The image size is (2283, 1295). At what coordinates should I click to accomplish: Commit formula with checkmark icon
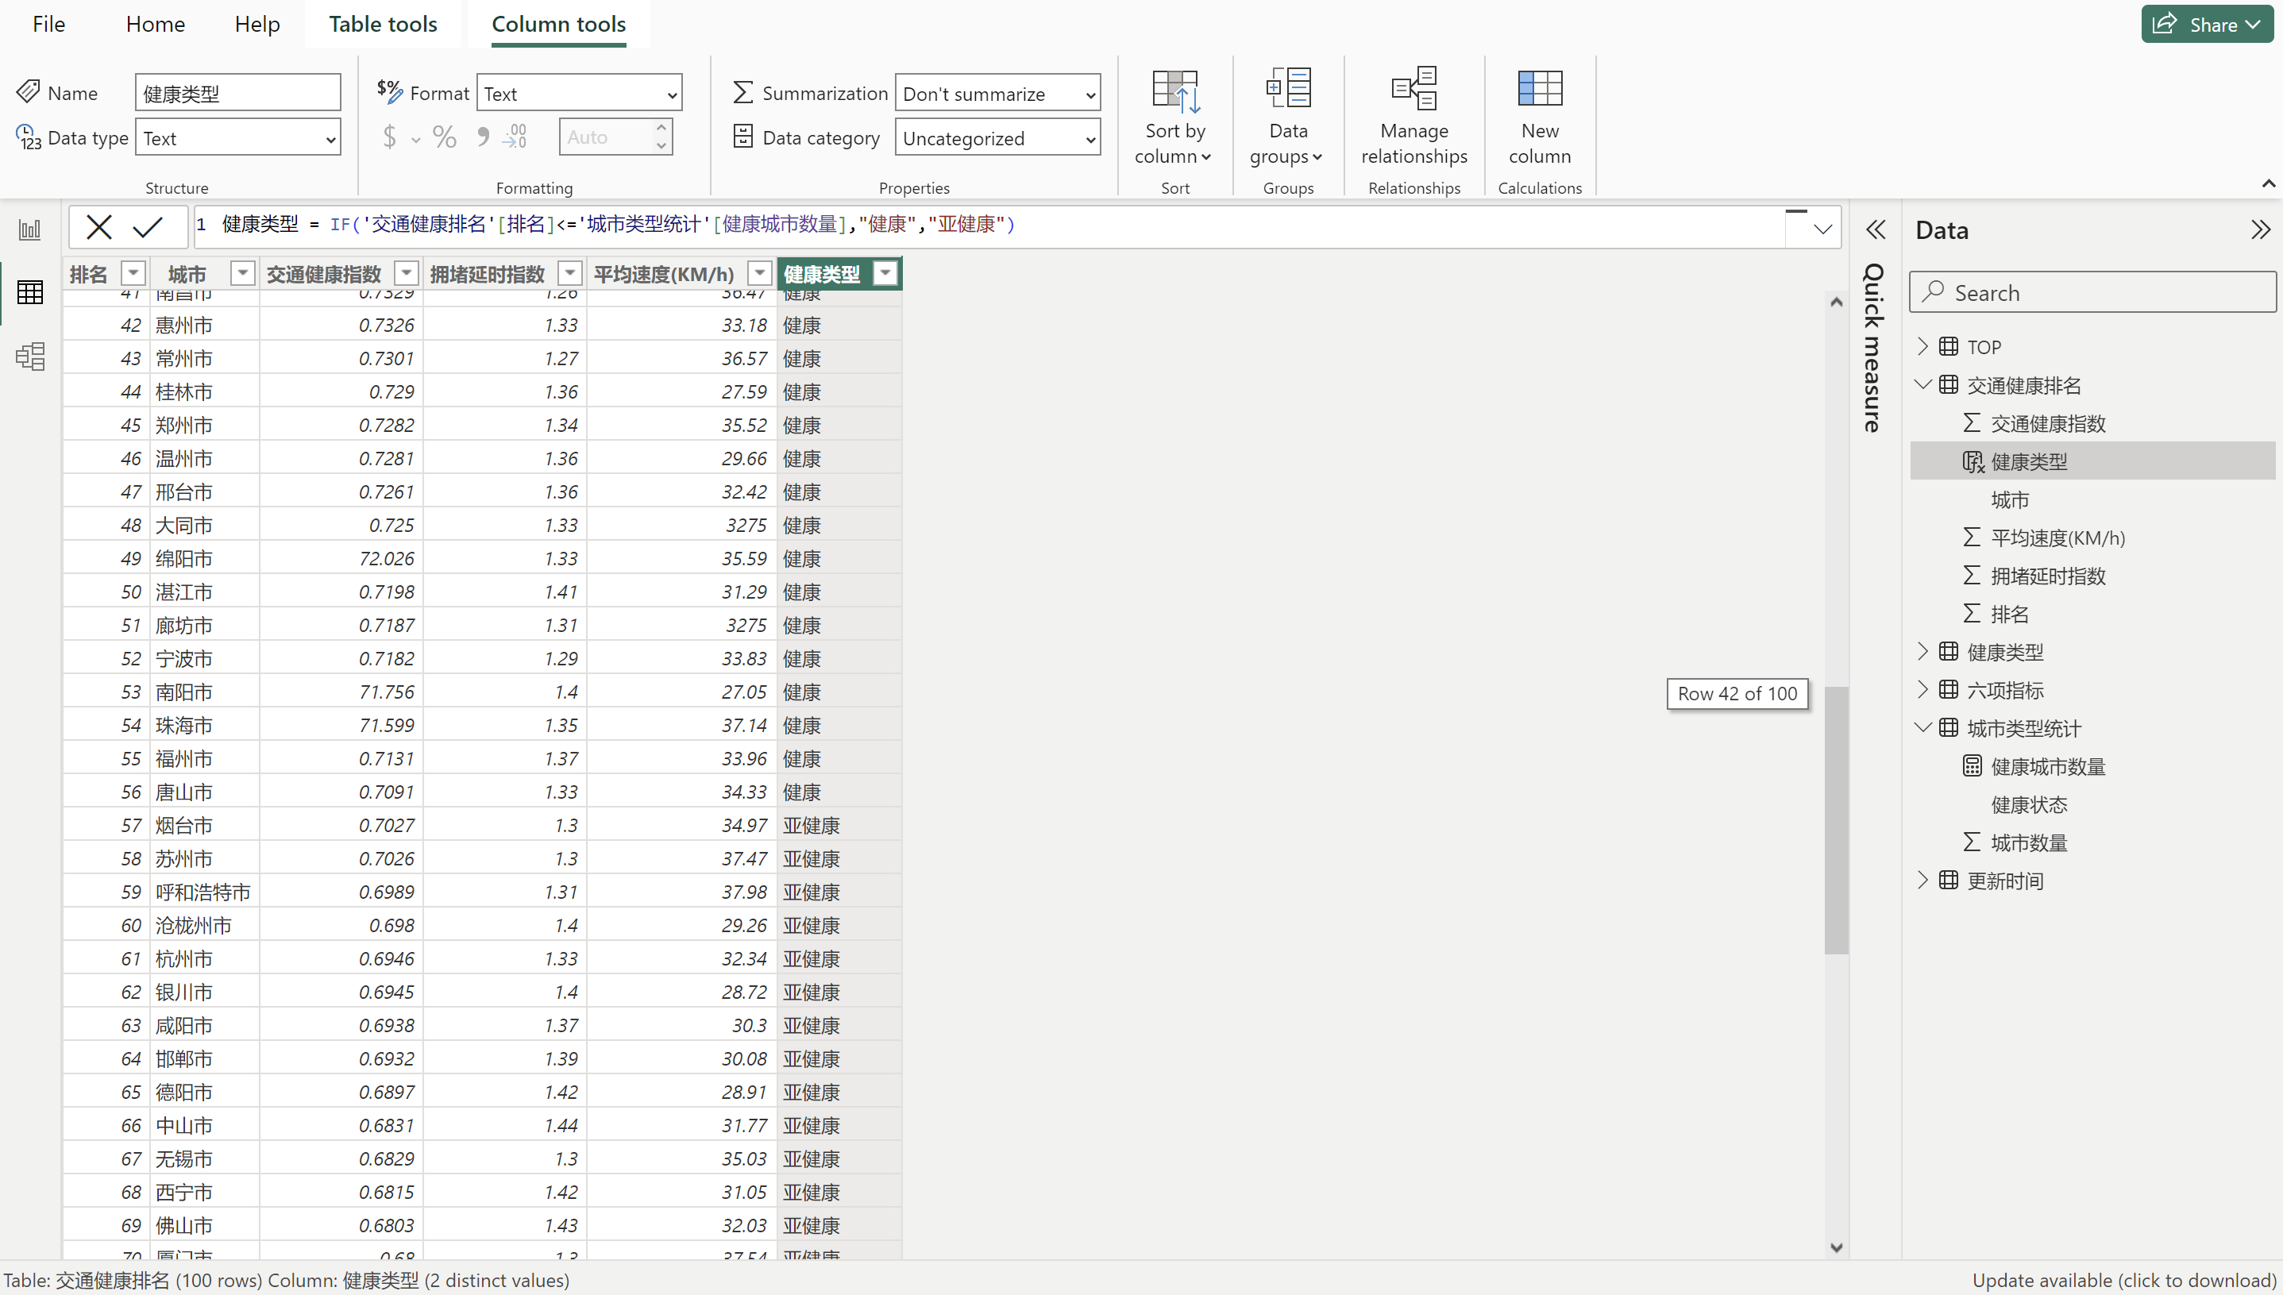(x=148, y=228)
